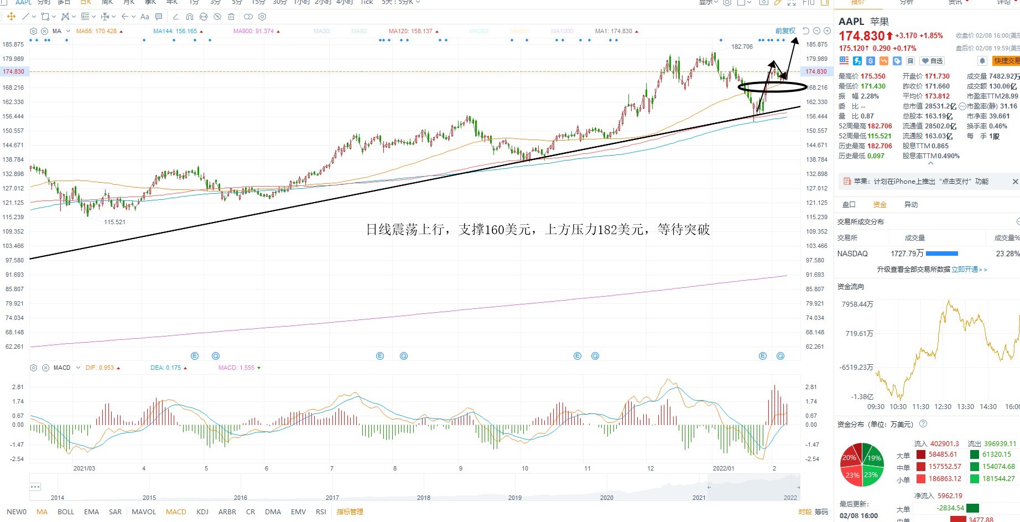Click the 立即开通 upgrade link
Image resolution: width=1020 pixels, height=522 pixels.
pos(969,270)
